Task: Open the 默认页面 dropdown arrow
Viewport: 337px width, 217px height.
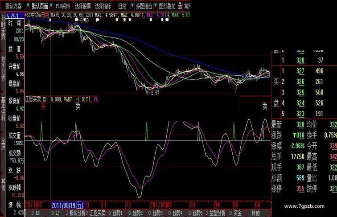Action: tap(51, 6)
